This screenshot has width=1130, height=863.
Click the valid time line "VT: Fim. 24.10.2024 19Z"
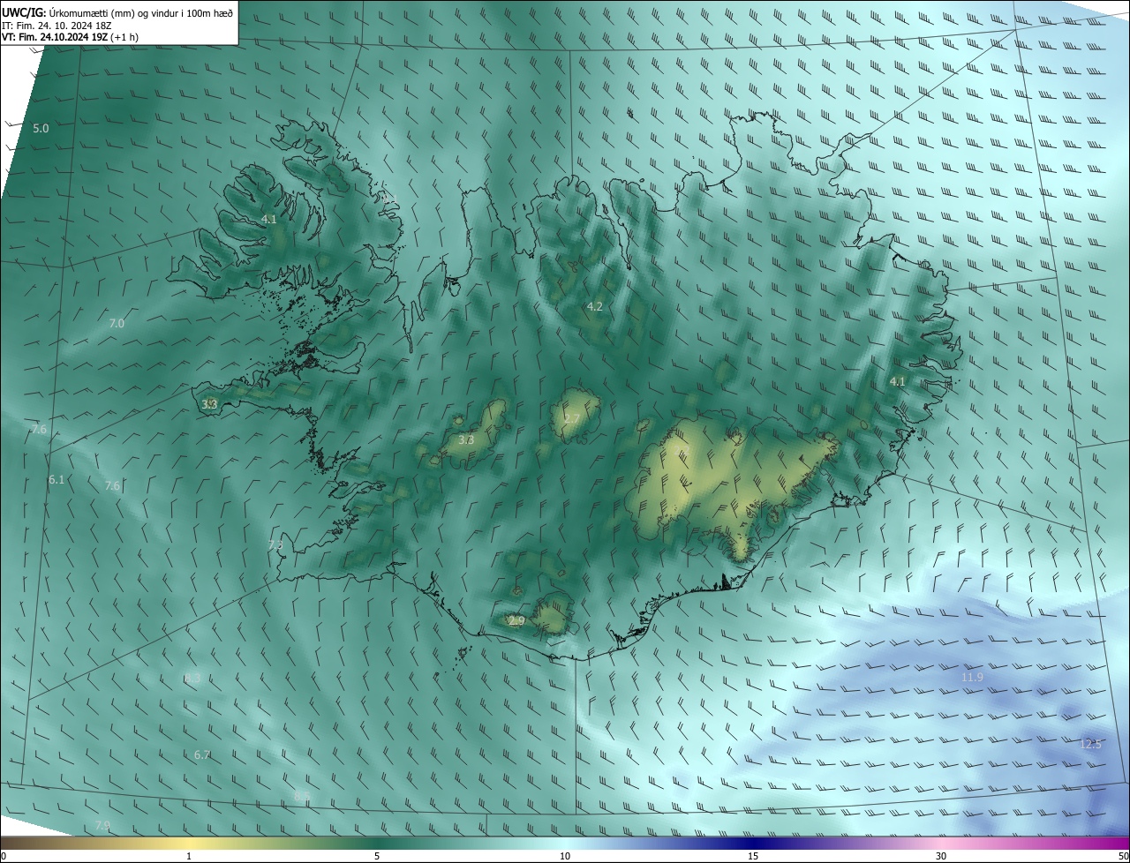click(x=56, y=37)
